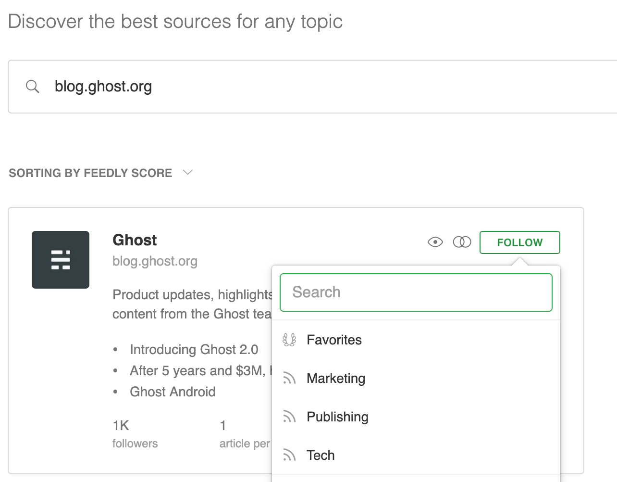Pick the Tech feed option
This screenshot has height=482, width=617.
point(321,456)
